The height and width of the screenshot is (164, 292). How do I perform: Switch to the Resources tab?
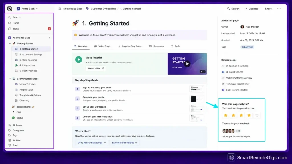coord(157,46)
